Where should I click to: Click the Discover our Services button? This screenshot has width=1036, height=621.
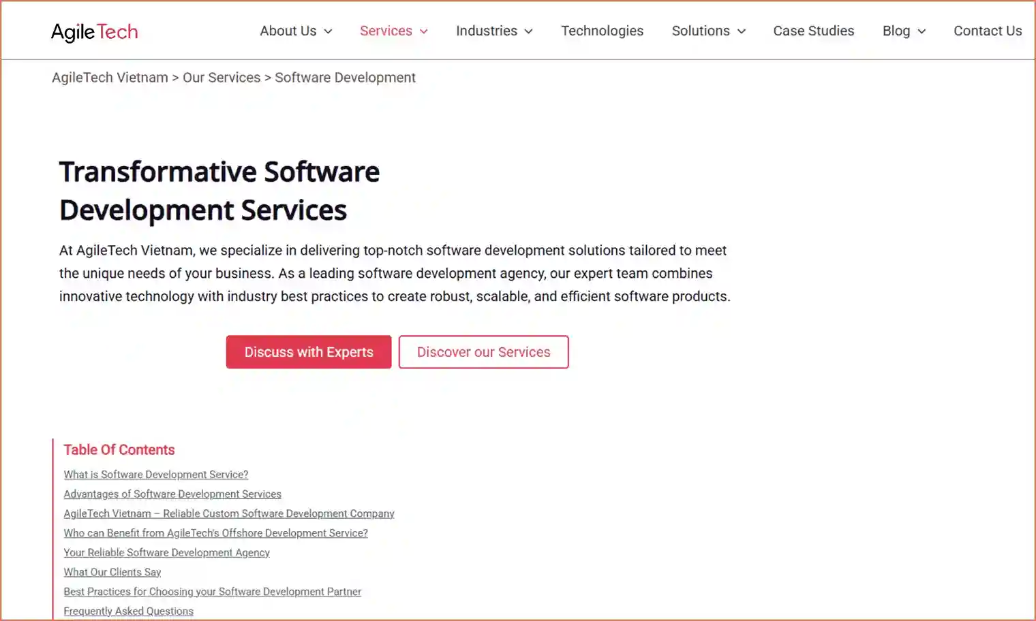483,352
